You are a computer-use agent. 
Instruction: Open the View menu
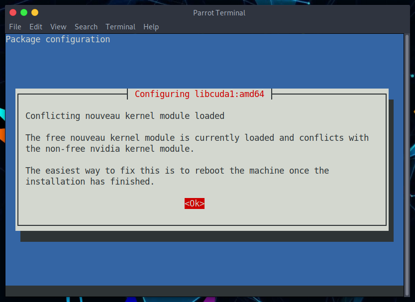coord(58,27)
